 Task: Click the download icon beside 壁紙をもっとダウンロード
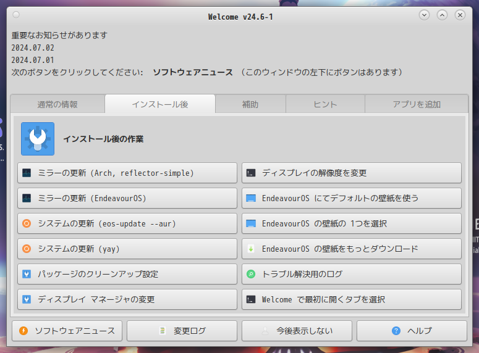pyautogui.click(x=251, y=249)
